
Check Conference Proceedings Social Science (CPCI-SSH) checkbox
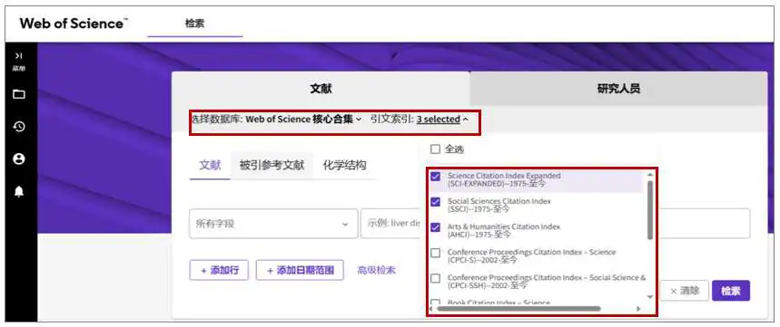click(x=435, y=278)
